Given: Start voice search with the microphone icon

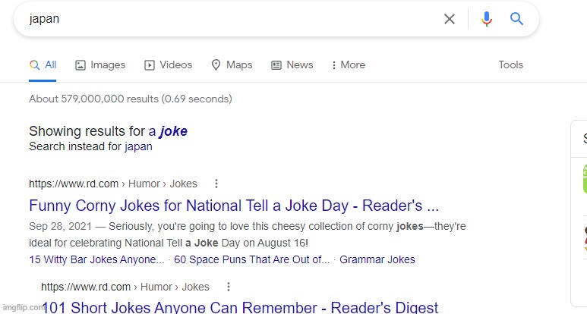Looking at the screenshot, I should [486, 19].
